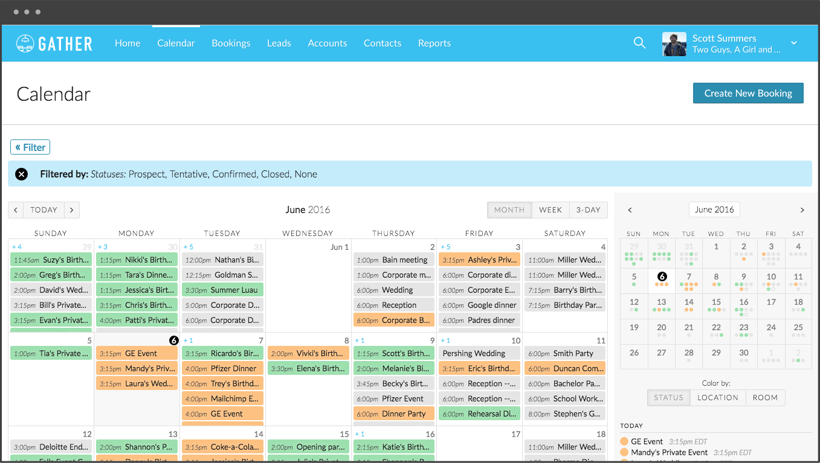The image size is (820, 463).
Task: Click the Gather logo icon
Action: point(25,43)
